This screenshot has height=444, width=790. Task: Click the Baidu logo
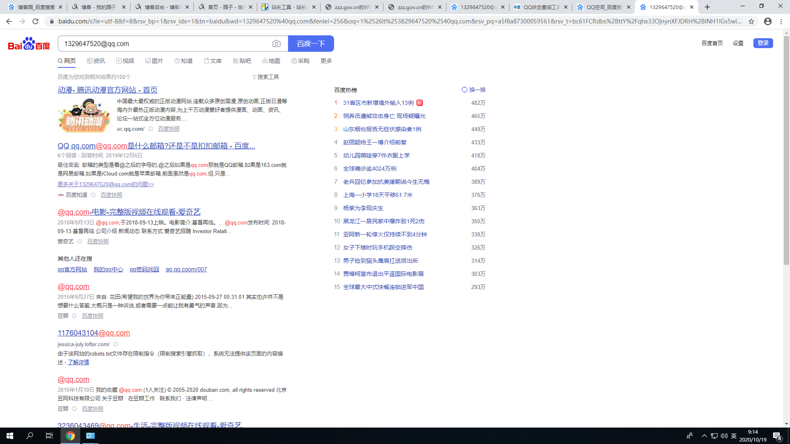tap(29, 44)
